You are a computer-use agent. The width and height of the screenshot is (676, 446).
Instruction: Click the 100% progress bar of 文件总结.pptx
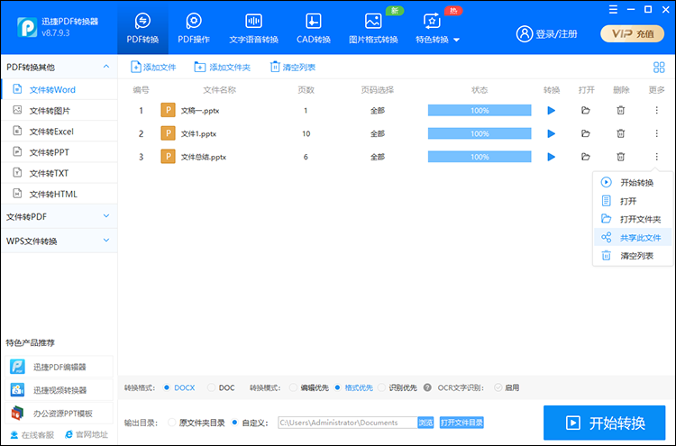pyautogui.click(x=480, y=157)
